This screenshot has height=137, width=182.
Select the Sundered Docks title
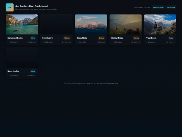15,38
